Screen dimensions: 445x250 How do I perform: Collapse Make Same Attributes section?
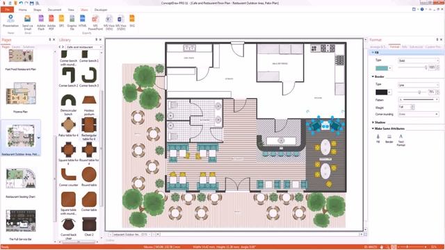tap(373, 128)
